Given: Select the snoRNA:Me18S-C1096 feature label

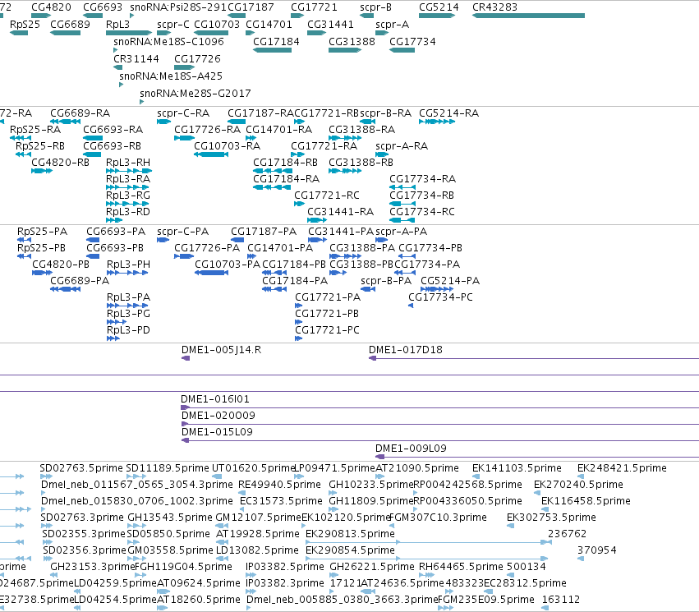Looking at the screenshot, I should [x=168, y=41].
